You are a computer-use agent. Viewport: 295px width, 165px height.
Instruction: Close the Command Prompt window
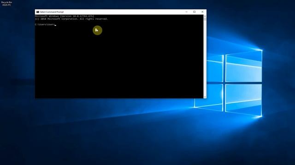[202, 12]
